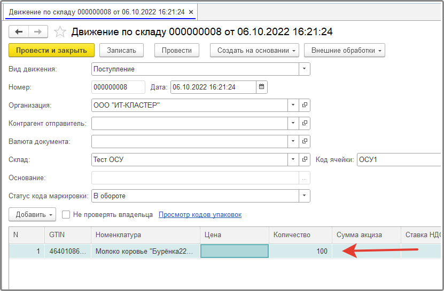
Task: Click the Вид движения field Поступление
Action: pos(195,69)
